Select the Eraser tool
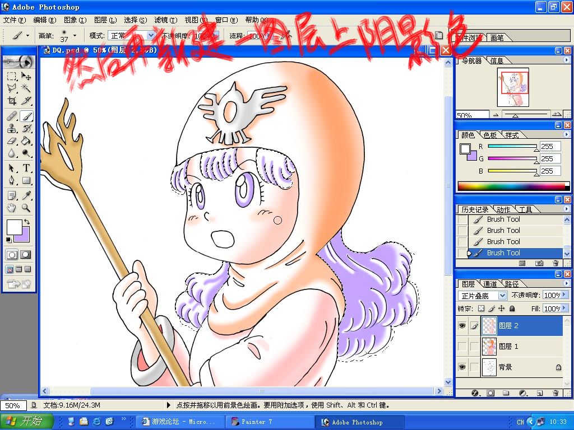The image size is (574, 430). coord(12,141)
